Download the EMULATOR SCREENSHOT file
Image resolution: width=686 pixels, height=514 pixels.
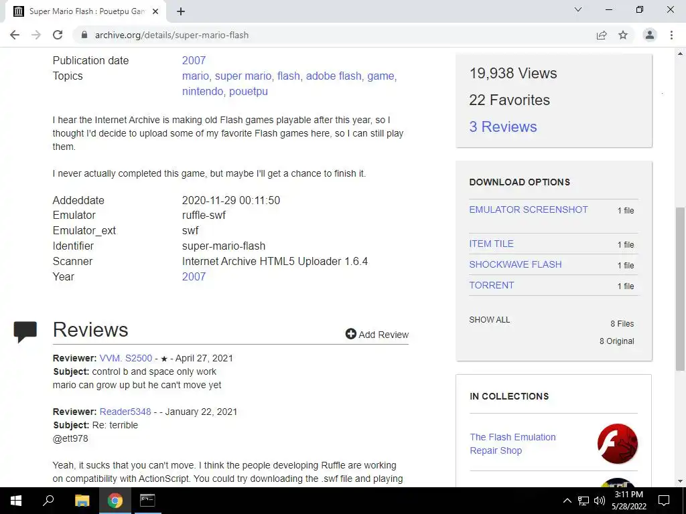[x=528, y=209]
